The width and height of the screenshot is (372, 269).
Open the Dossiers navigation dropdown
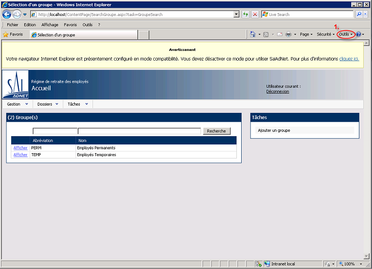(x=47, y=104)
